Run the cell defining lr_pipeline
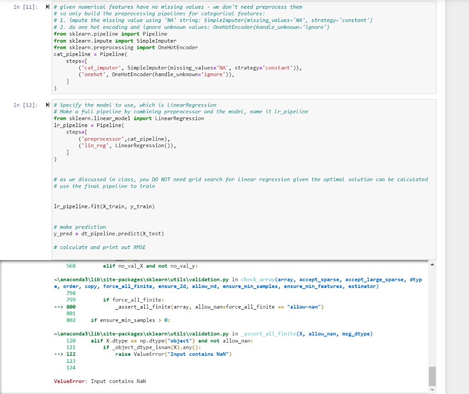 47,105
